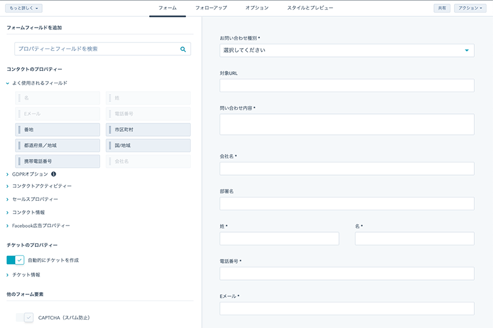The width and height of the screenshot is (493, 328).
Task: Click the drag handle on 携帯電話番号
Action: [19, 161]
